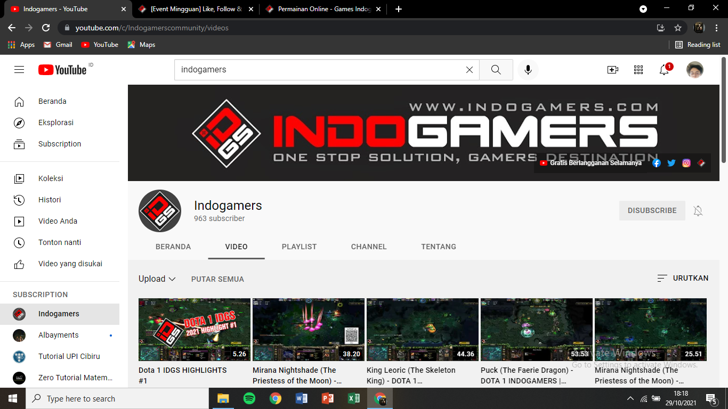Image resolution: width=728 pixels, height=409 pixels.
Task: Open the YouTube hamburger guide menu
Action: tap(19, 70)
